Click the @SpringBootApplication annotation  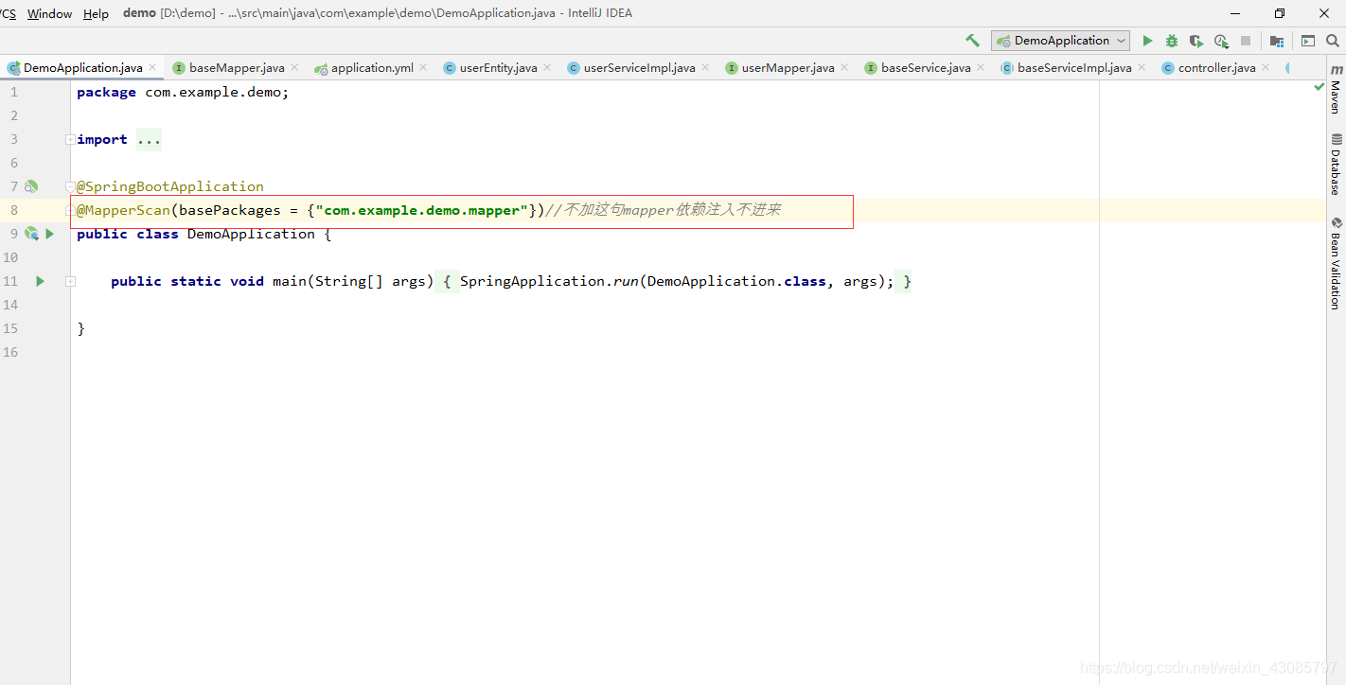point(170,186)
